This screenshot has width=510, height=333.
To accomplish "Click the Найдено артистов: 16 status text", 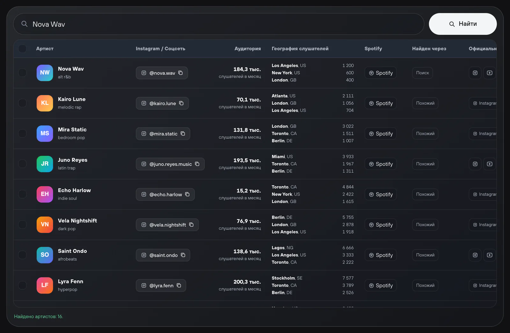I will (x=39, y=316).
